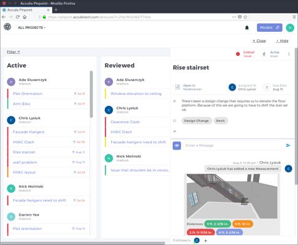Close the issue detail panel
The height and width of the screenshot is (245, 298).
(259, 41)
